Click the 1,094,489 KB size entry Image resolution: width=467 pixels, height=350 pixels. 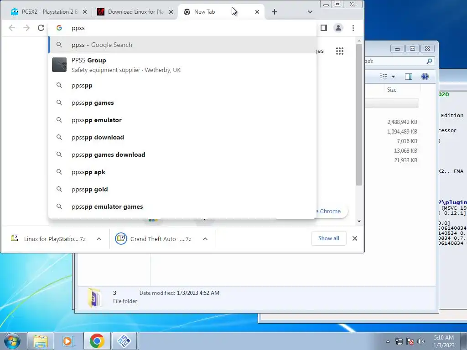(x=402, y=132)
